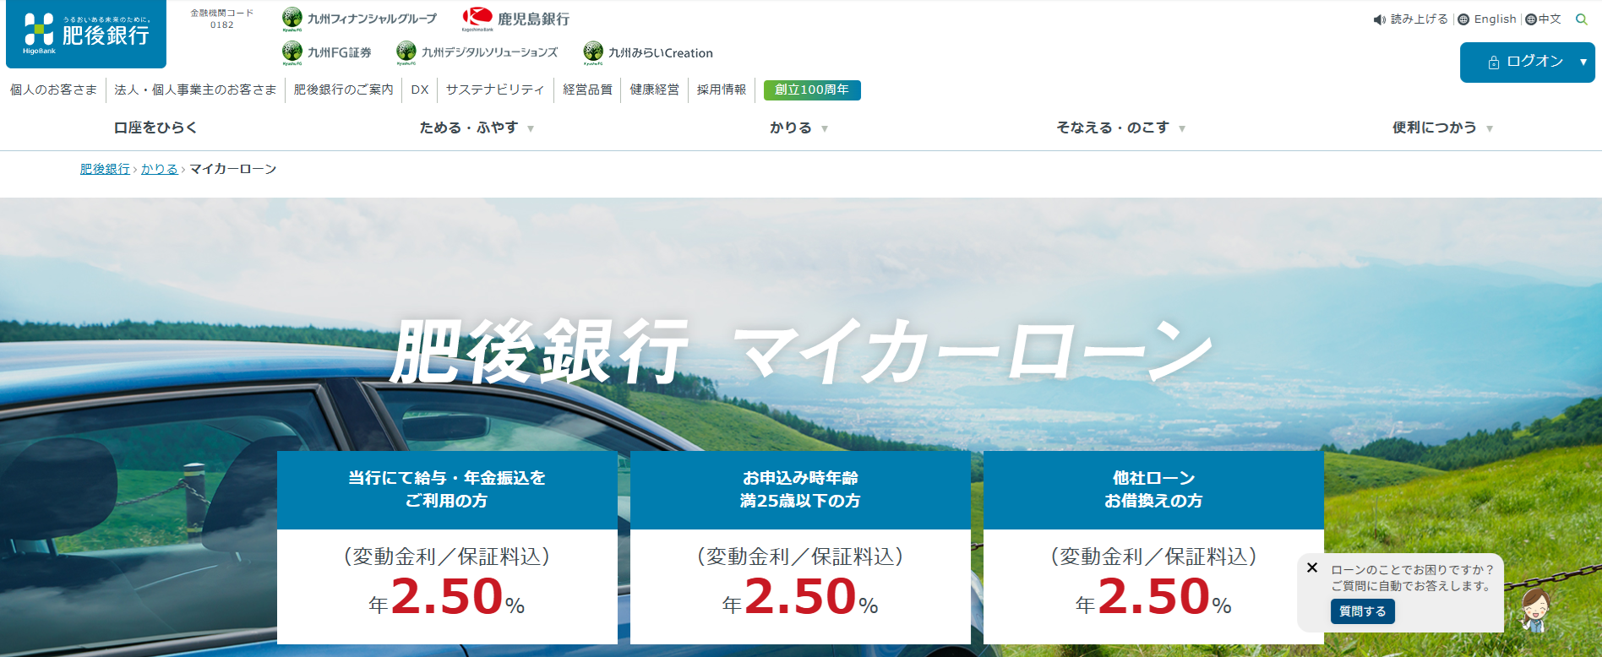This screenshot has height=657, width=1602.
Task: Select the 他社ローンお借換えの方 rate card
Action: tap(1153, 547)
